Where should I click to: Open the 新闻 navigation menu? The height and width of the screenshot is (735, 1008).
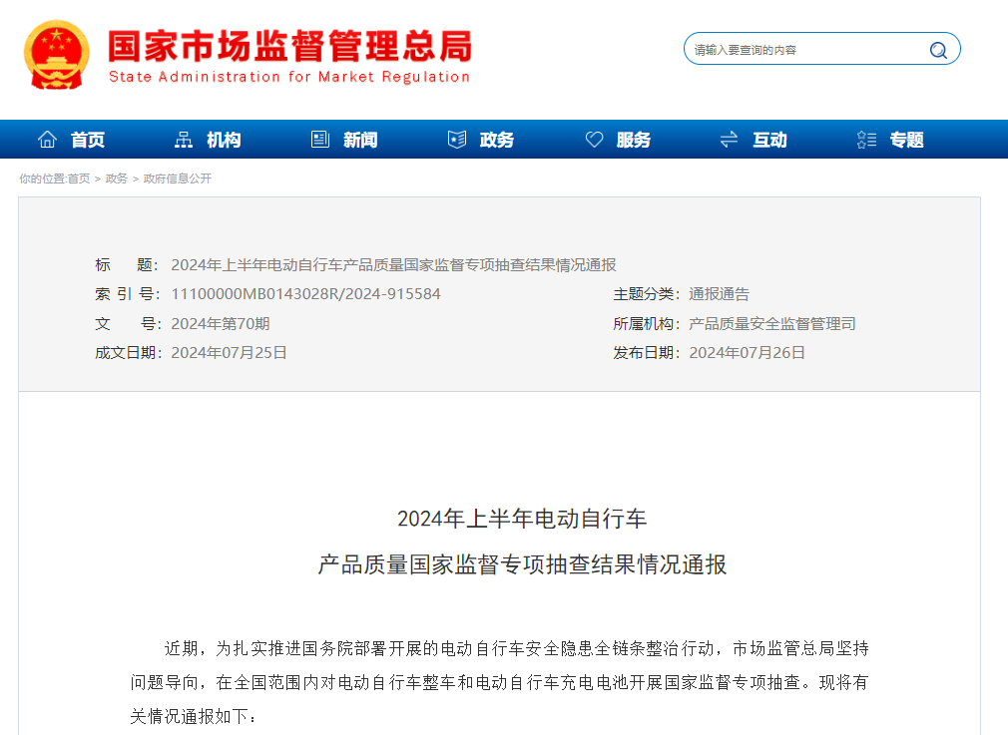coord(359,140)
